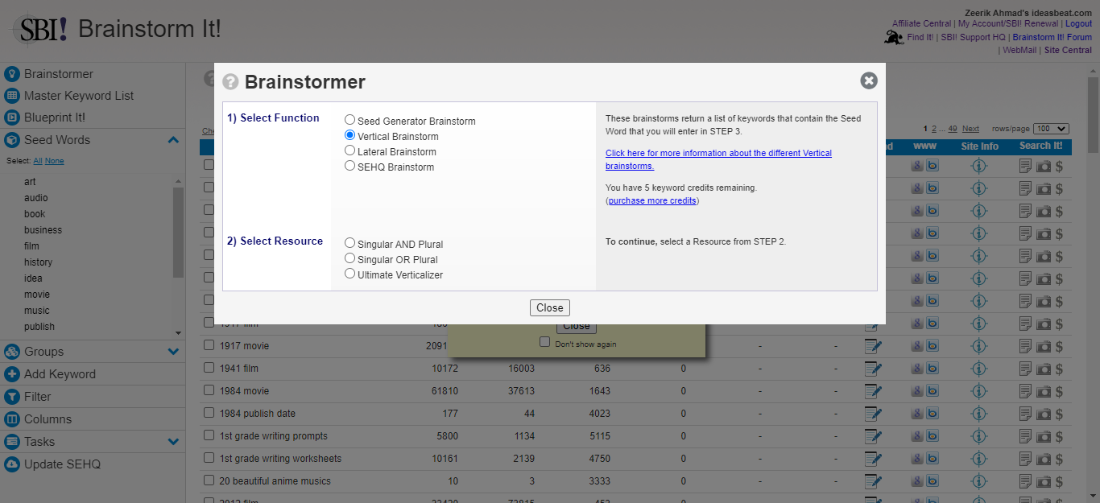The image size is (1100, 503).
Task: Tick the Don't show again checkbox
Action: tap(544, 342)
